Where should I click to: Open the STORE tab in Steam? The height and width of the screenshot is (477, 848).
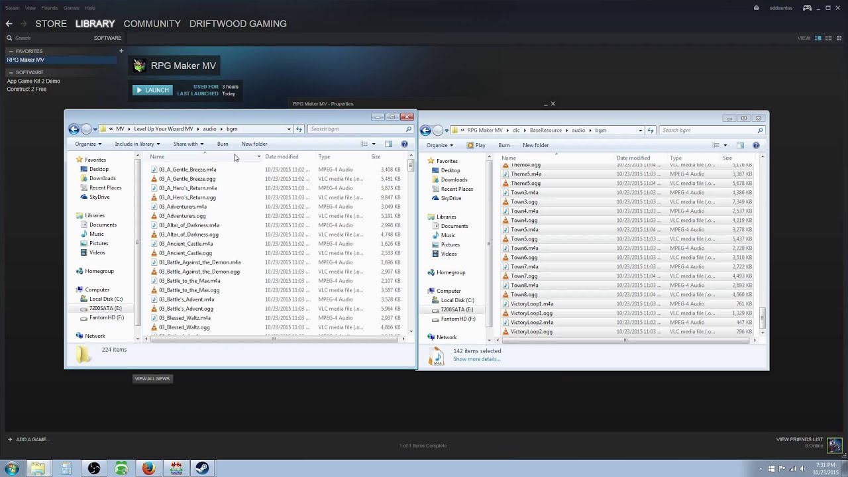[x=51, y=23]
